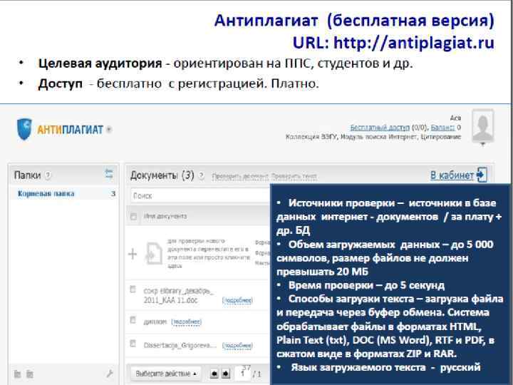Screen dimensions: 513x385
Task: Open the Бесплатный доступ link
Action: [x=380, y=128]
